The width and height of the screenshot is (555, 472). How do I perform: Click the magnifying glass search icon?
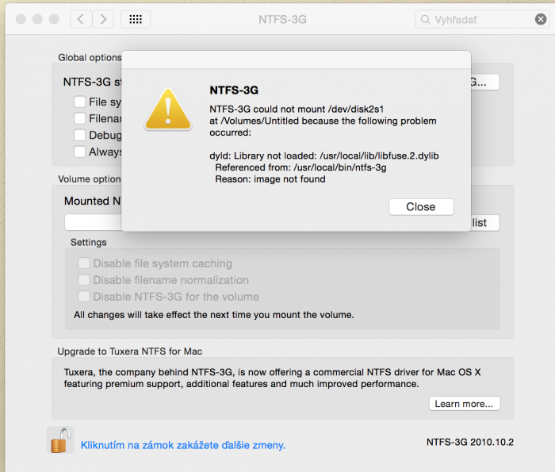(426, 20)
